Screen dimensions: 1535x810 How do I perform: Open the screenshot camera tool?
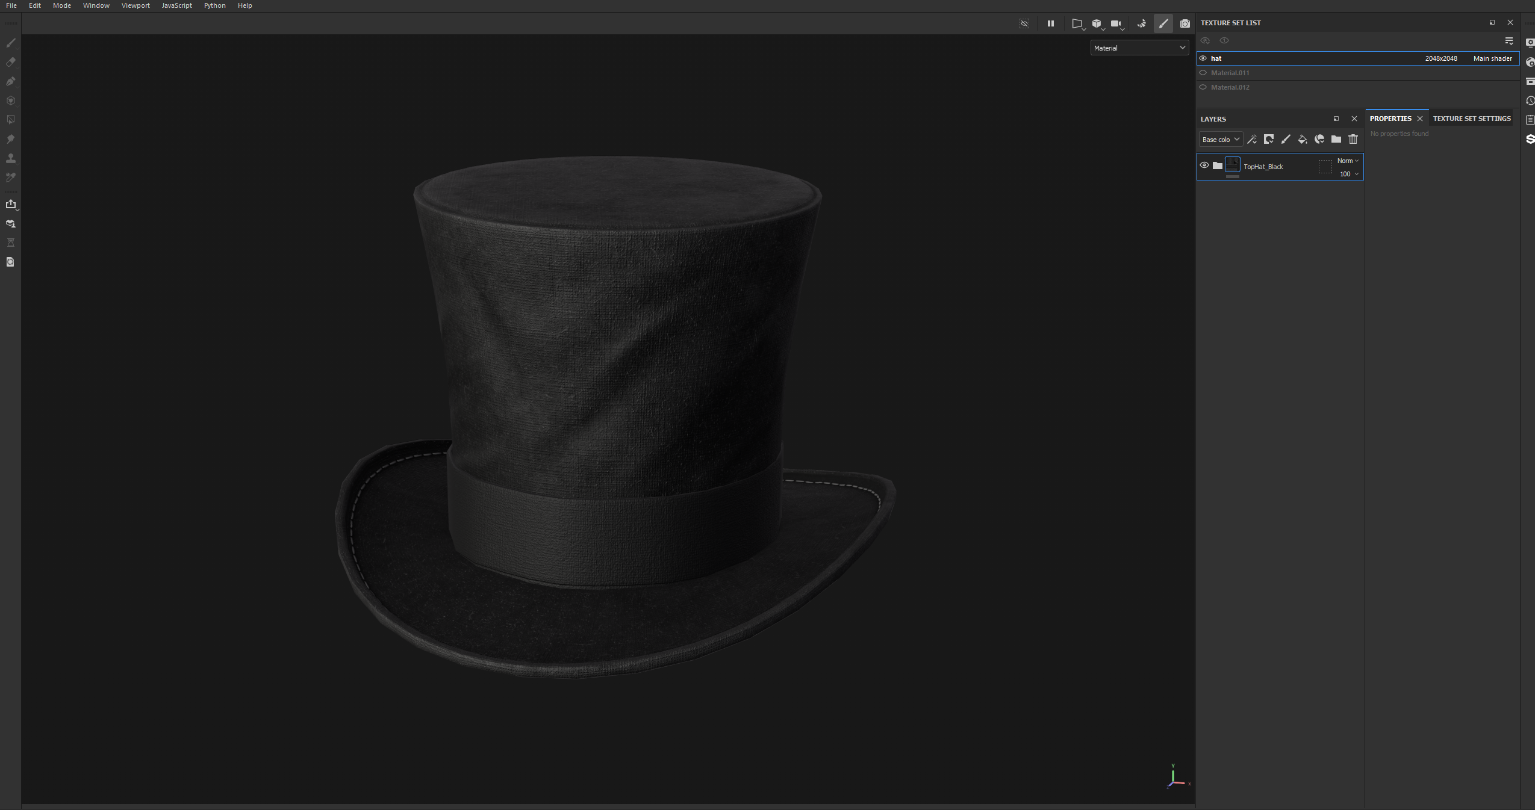click(x=1185, y=23)
